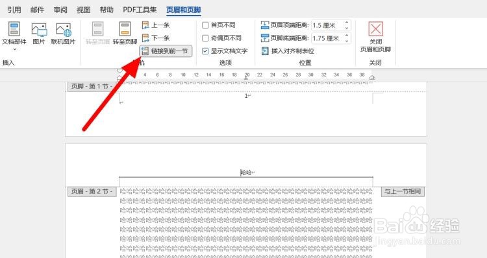Viewport: 487px width, 258px height.
Task: Insert a picture with 图片
Action: tap(39, 33)
